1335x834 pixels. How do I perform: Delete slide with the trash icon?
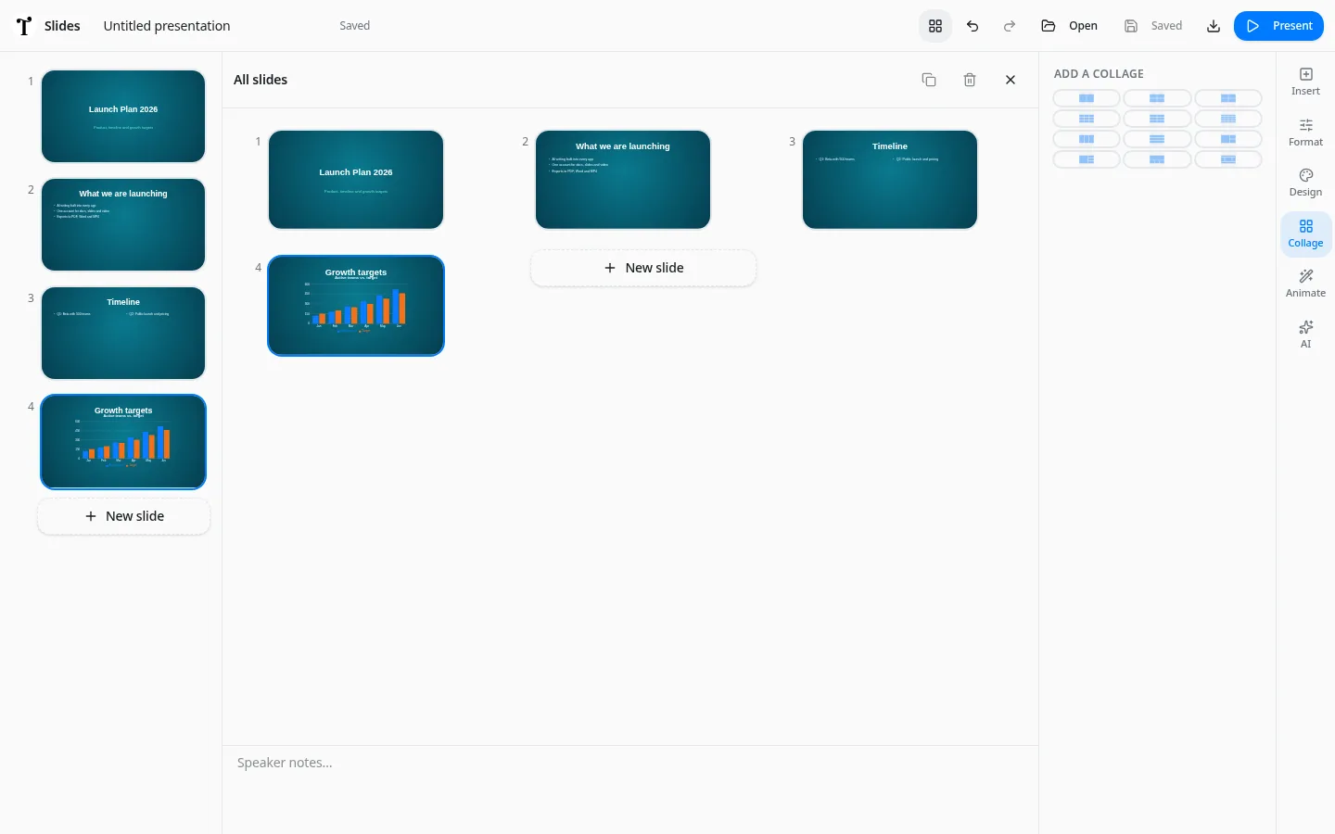[x=970, y=80]
